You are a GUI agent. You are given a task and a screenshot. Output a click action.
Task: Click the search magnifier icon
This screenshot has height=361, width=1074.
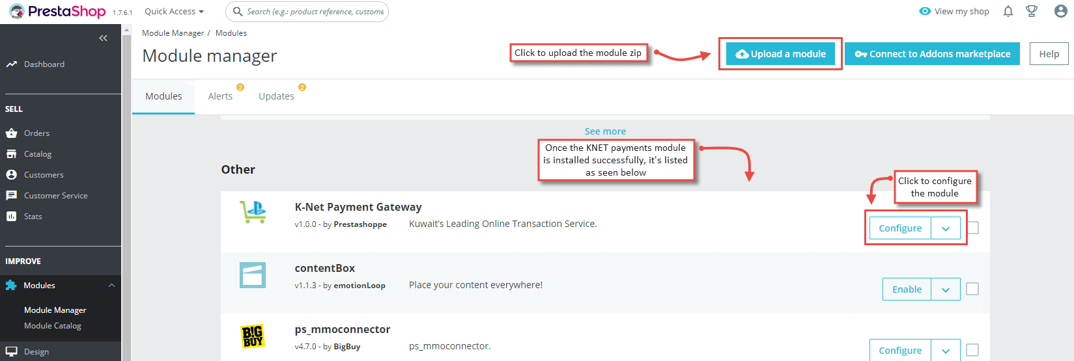(x=238, y=12)
